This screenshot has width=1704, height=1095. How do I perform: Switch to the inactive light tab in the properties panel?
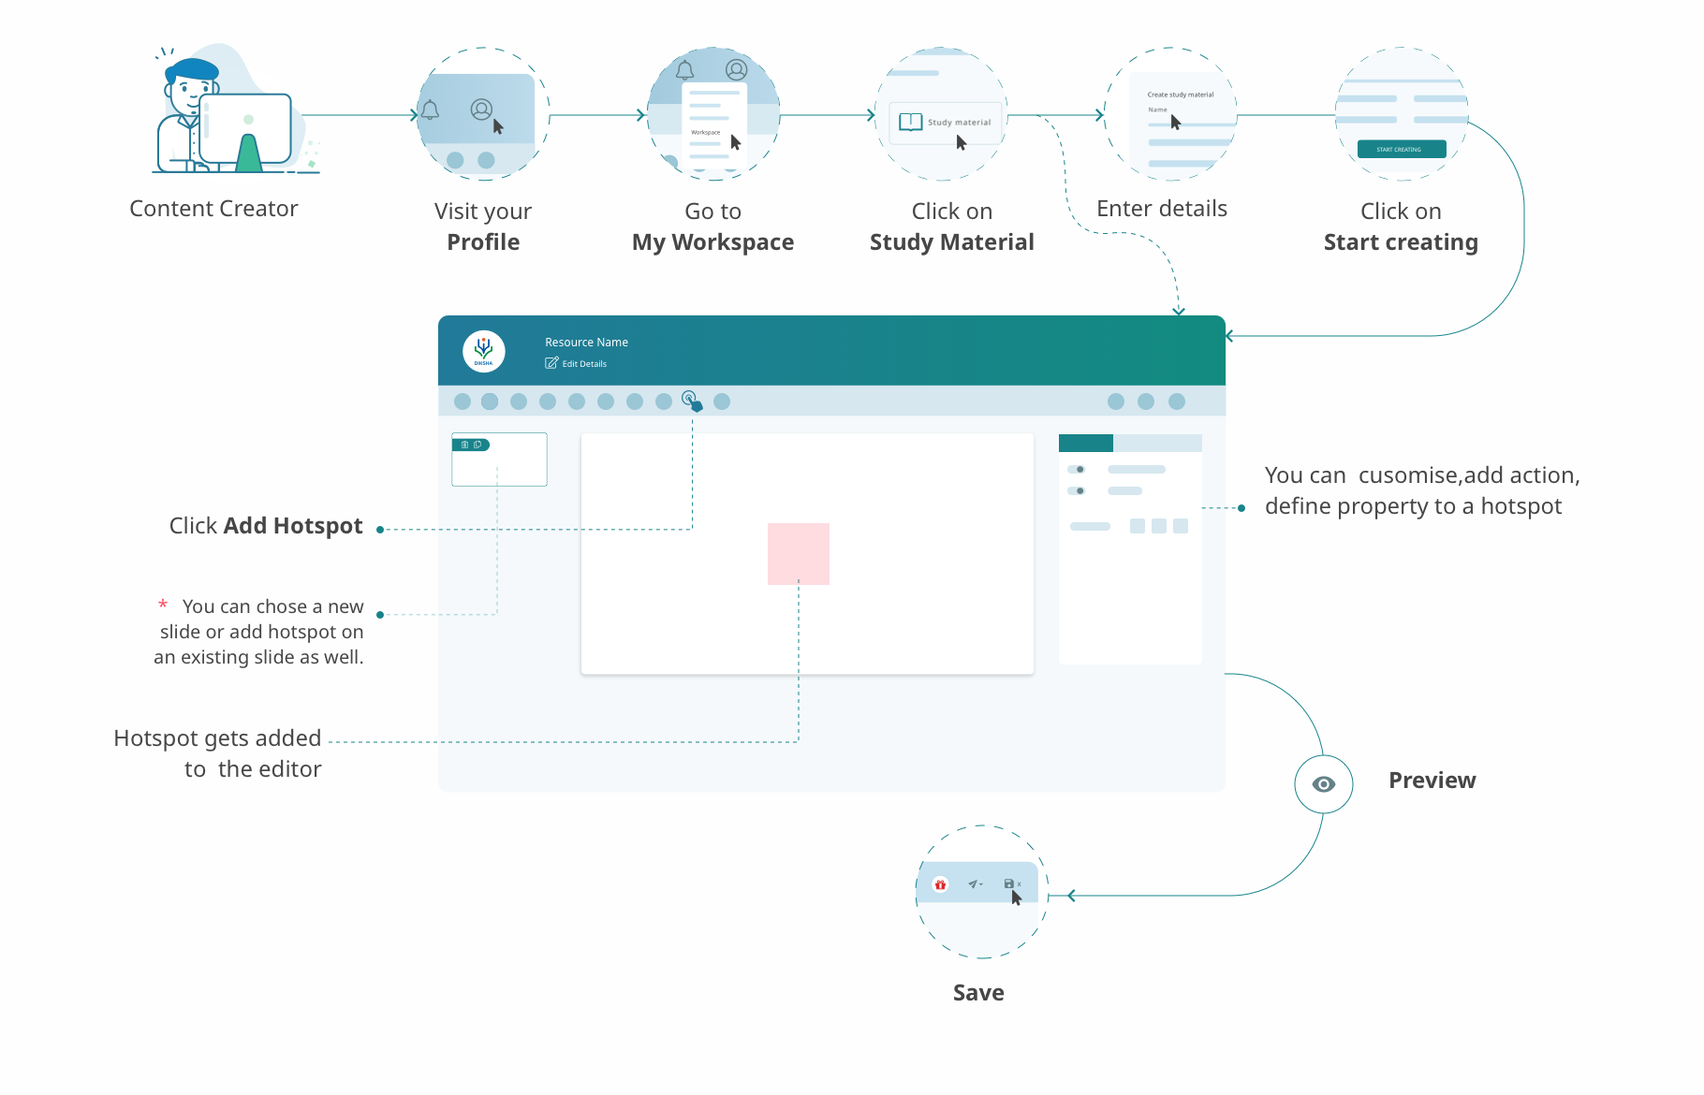[1156, 443]
